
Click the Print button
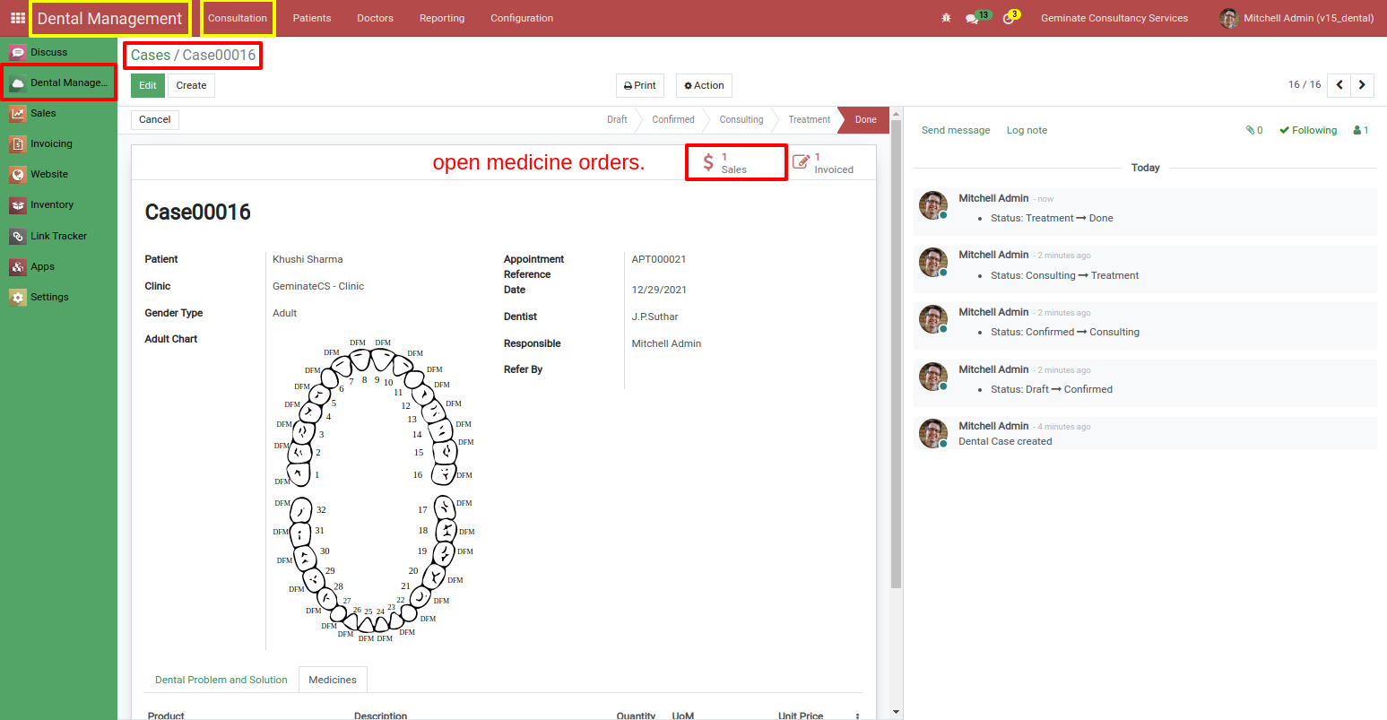[639, 85]
